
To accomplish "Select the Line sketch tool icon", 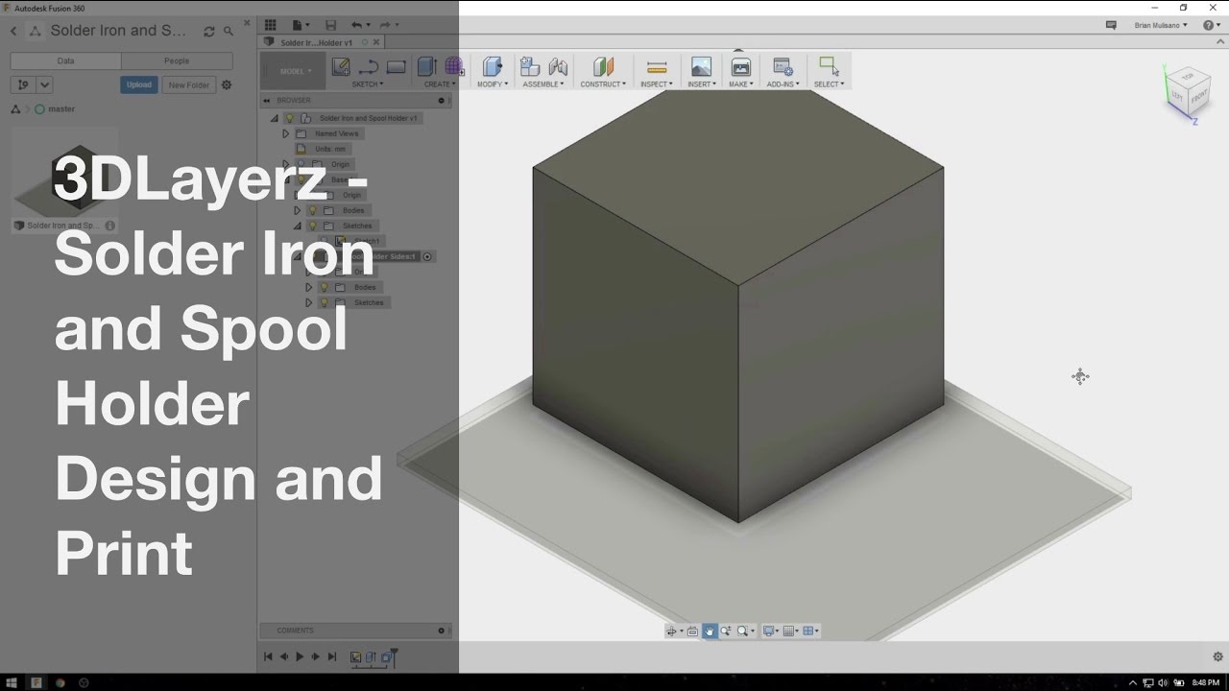I will [x=368, y=67].
